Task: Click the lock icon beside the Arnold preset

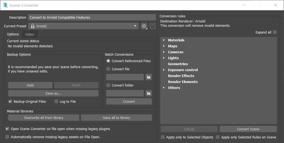Action: tap(33, 26)
